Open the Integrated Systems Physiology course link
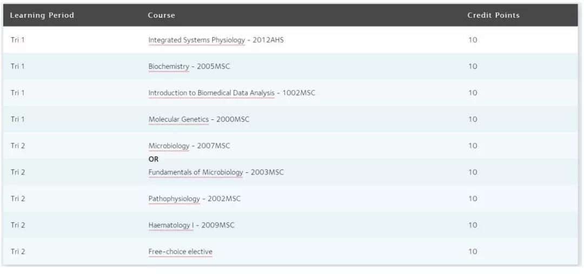584x274 pixels. 196,40
